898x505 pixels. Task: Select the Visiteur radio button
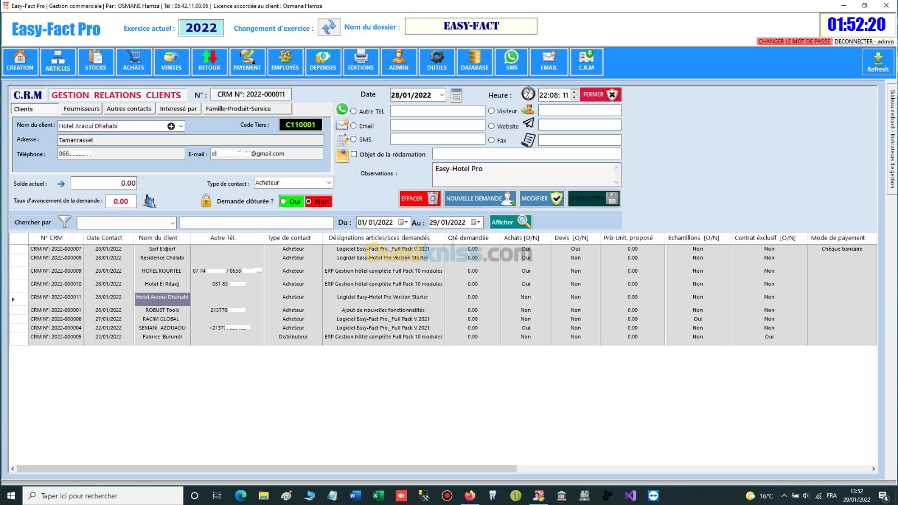492,111
